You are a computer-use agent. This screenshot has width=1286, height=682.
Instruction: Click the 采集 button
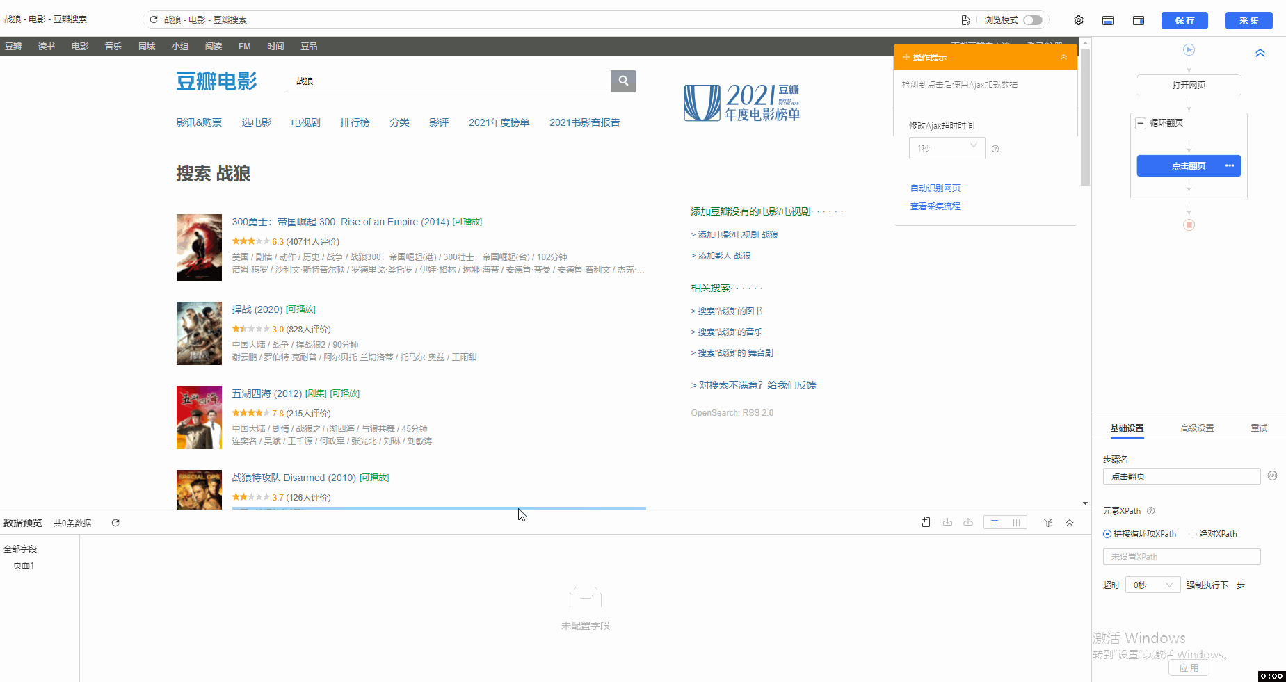(x=1249, y=20)
